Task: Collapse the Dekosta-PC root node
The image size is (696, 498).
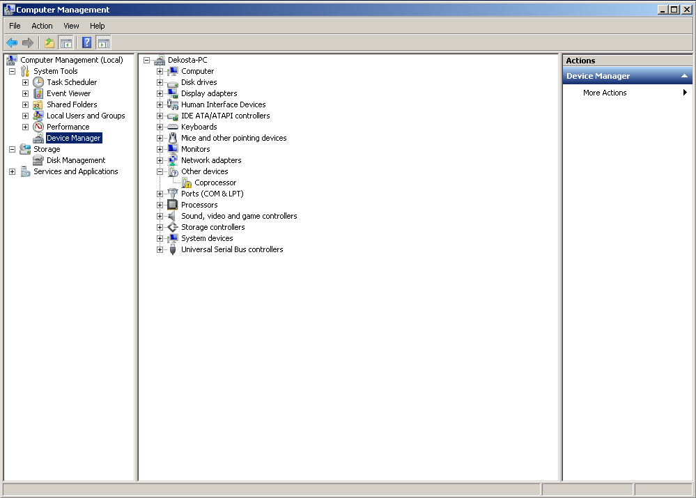Action: click(146, 60)
